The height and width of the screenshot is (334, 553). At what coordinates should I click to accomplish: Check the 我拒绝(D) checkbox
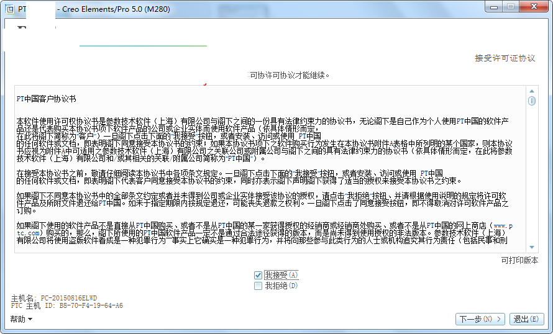(258, 286)
